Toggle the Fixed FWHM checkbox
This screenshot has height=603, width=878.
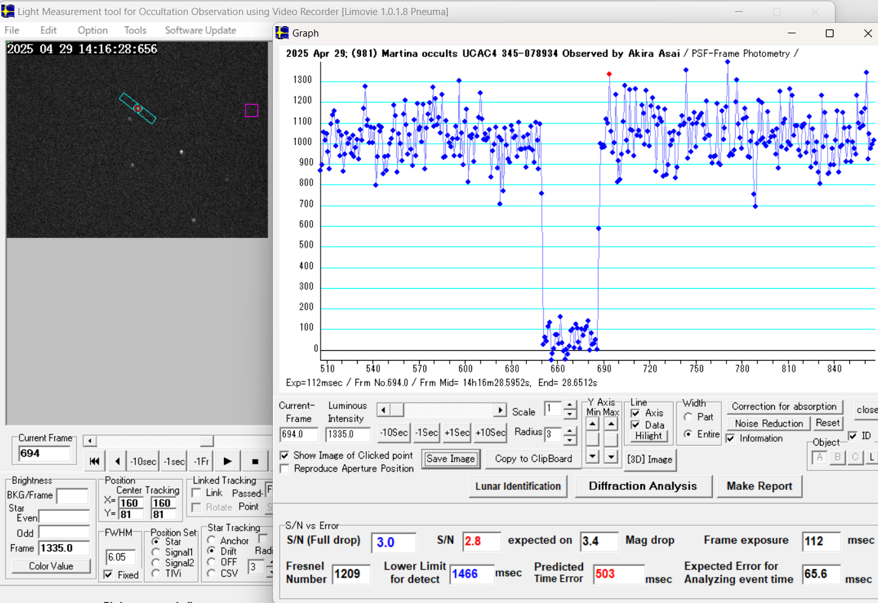108,575
